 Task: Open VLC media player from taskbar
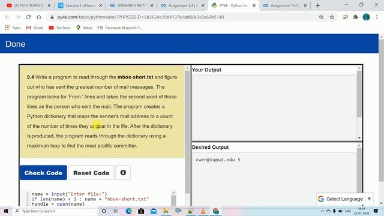[203, 211]
